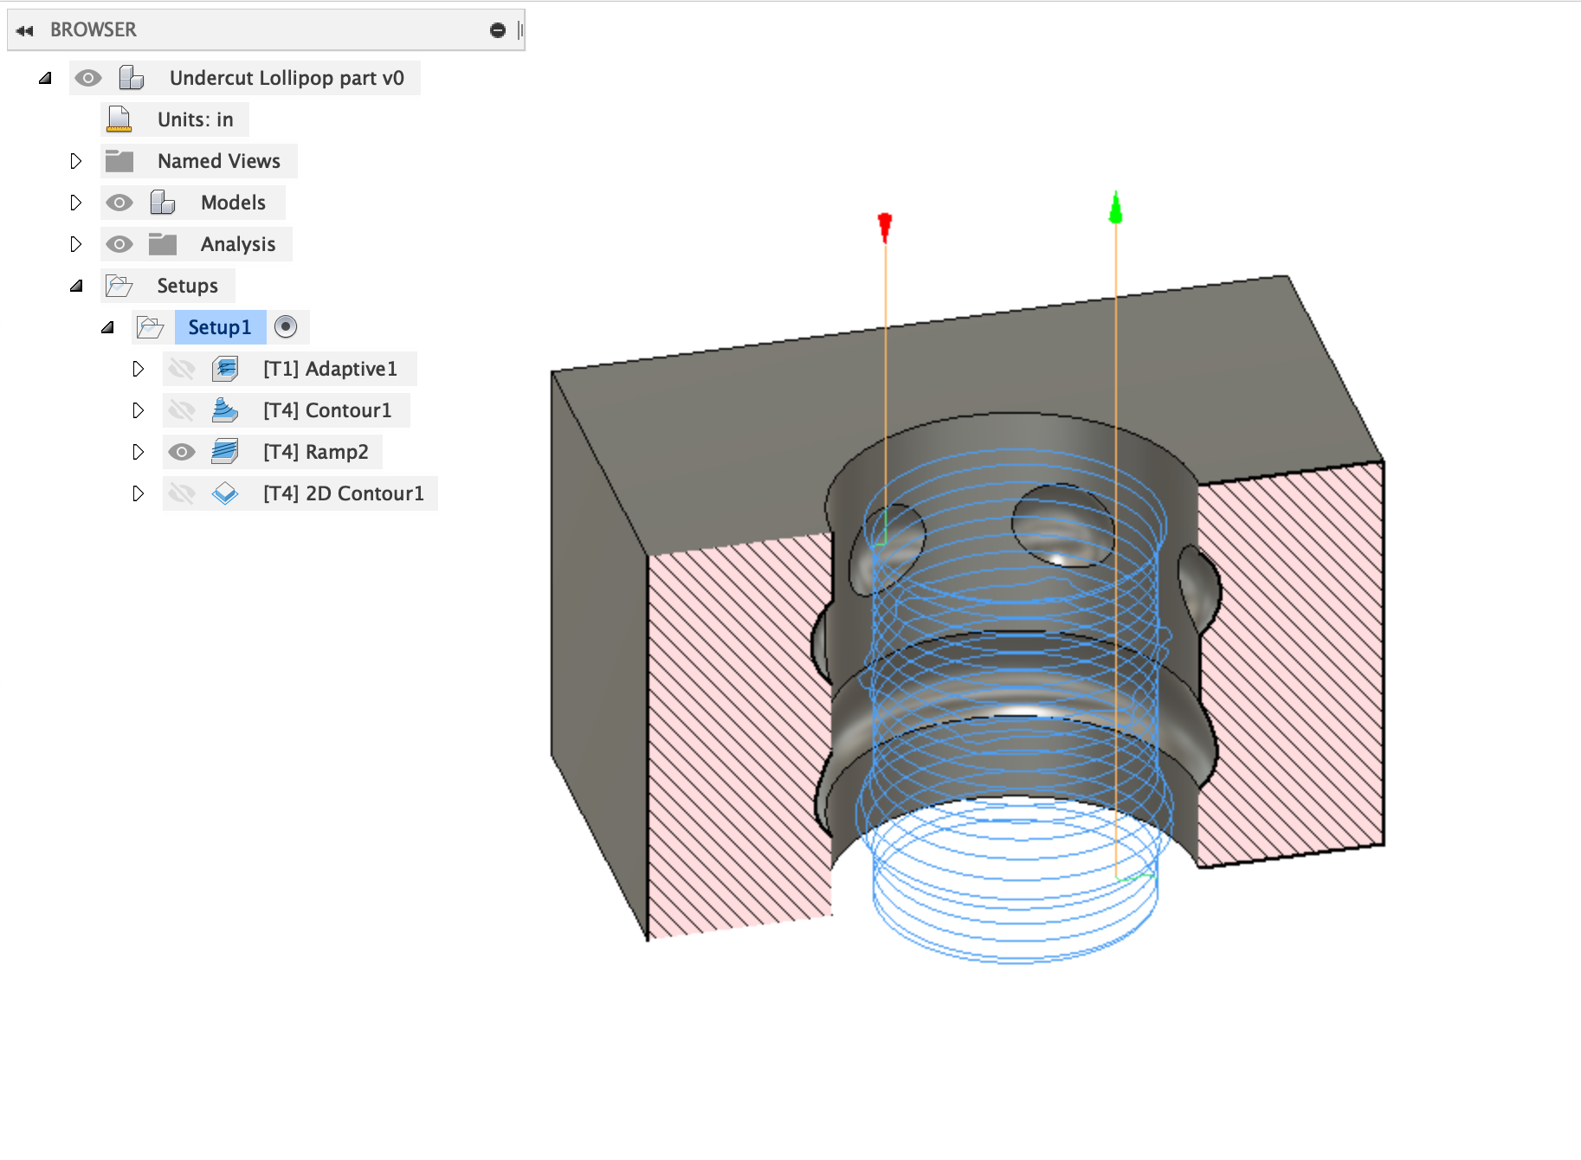Click the minus button in the BROWSER header
This screenshot has width=1581, height=1160.
496,29
